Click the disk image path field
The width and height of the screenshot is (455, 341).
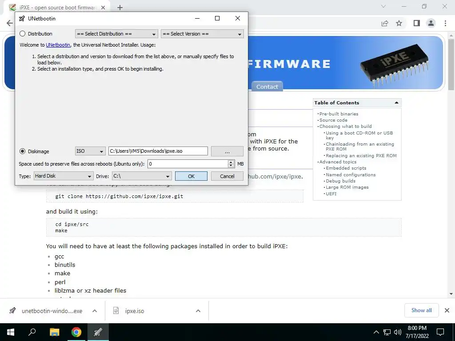click(x=158, y=151)
